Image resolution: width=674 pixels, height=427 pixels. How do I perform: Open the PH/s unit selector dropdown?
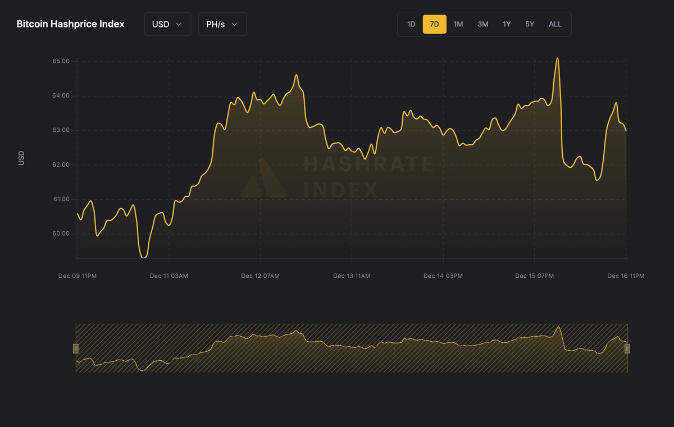(x=222, y=24)
